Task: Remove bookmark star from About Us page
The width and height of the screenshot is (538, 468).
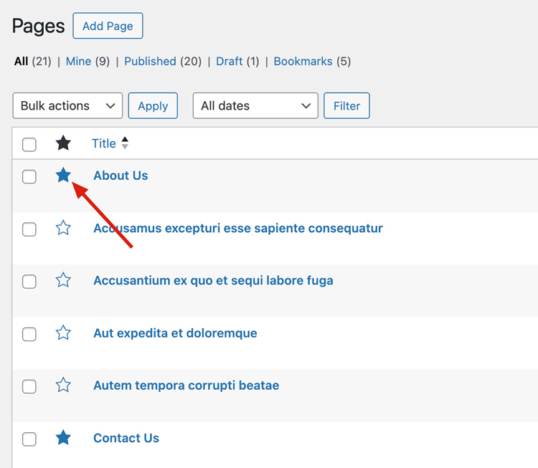Action: click(x=63, y=175)
